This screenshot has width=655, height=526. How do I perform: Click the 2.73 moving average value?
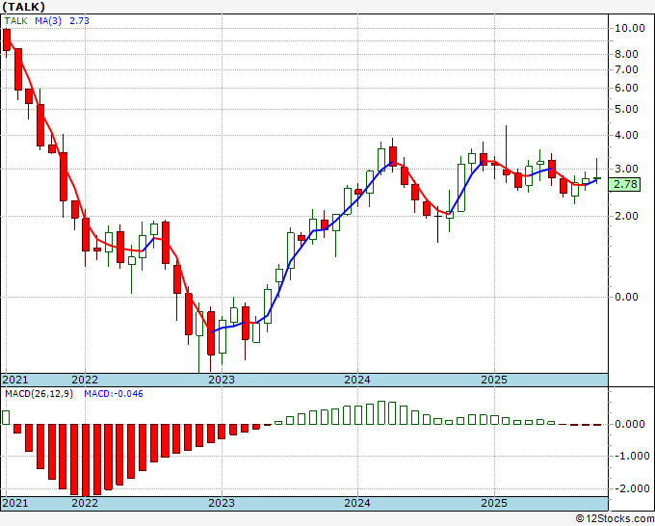(79, 20)
